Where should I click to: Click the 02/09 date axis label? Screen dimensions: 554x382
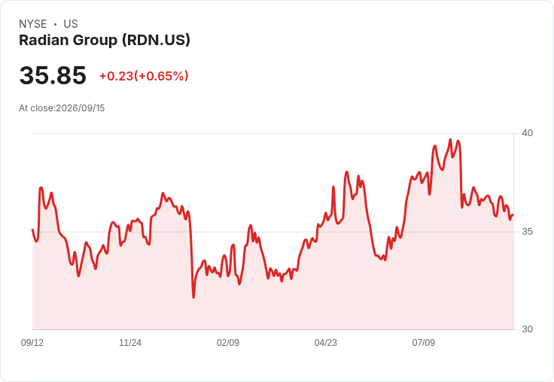(x=228, y=342)
